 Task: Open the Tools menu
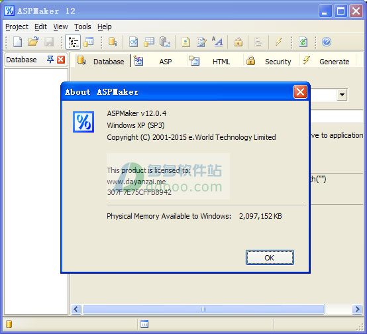click(83, 27)
